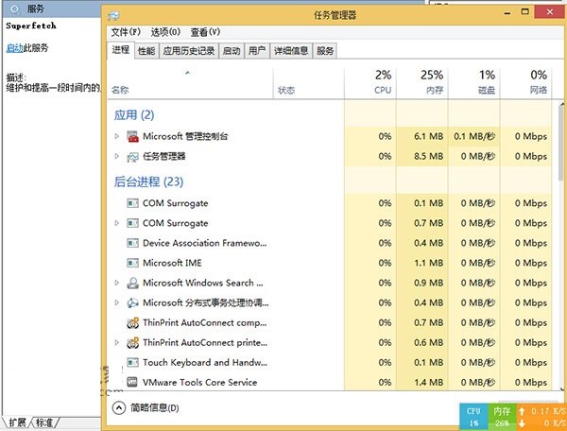Image resolution: width=567 pixels, height=431 pixels.
Task: Click 0.1 MB/秒 disk cell
Action: [474, 136]
